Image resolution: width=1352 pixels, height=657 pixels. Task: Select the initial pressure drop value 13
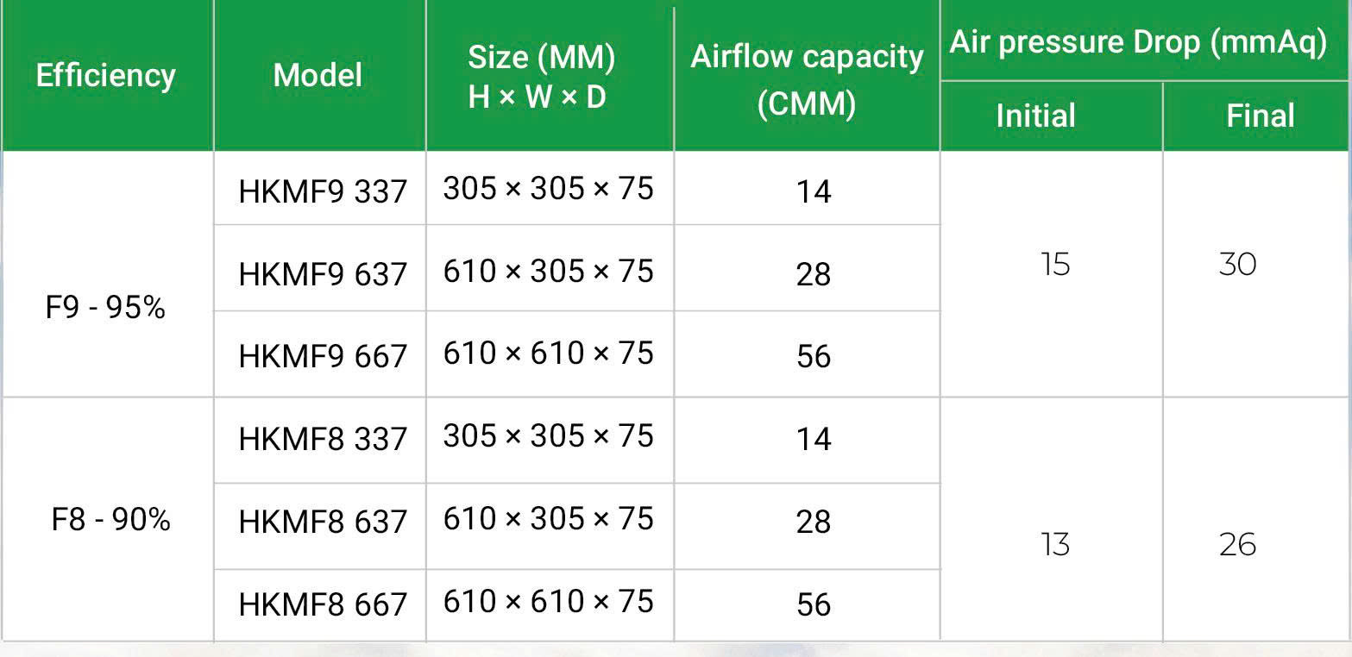point(1054,545)
